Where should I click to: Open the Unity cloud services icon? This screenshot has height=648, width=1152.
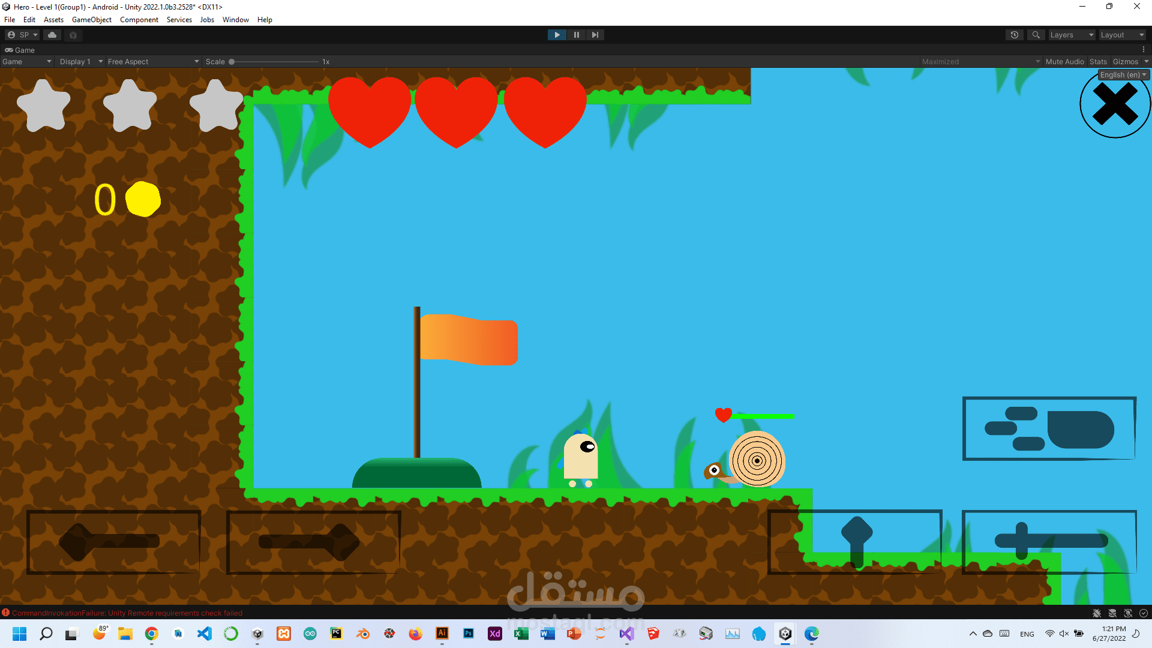tap(52, 35)
